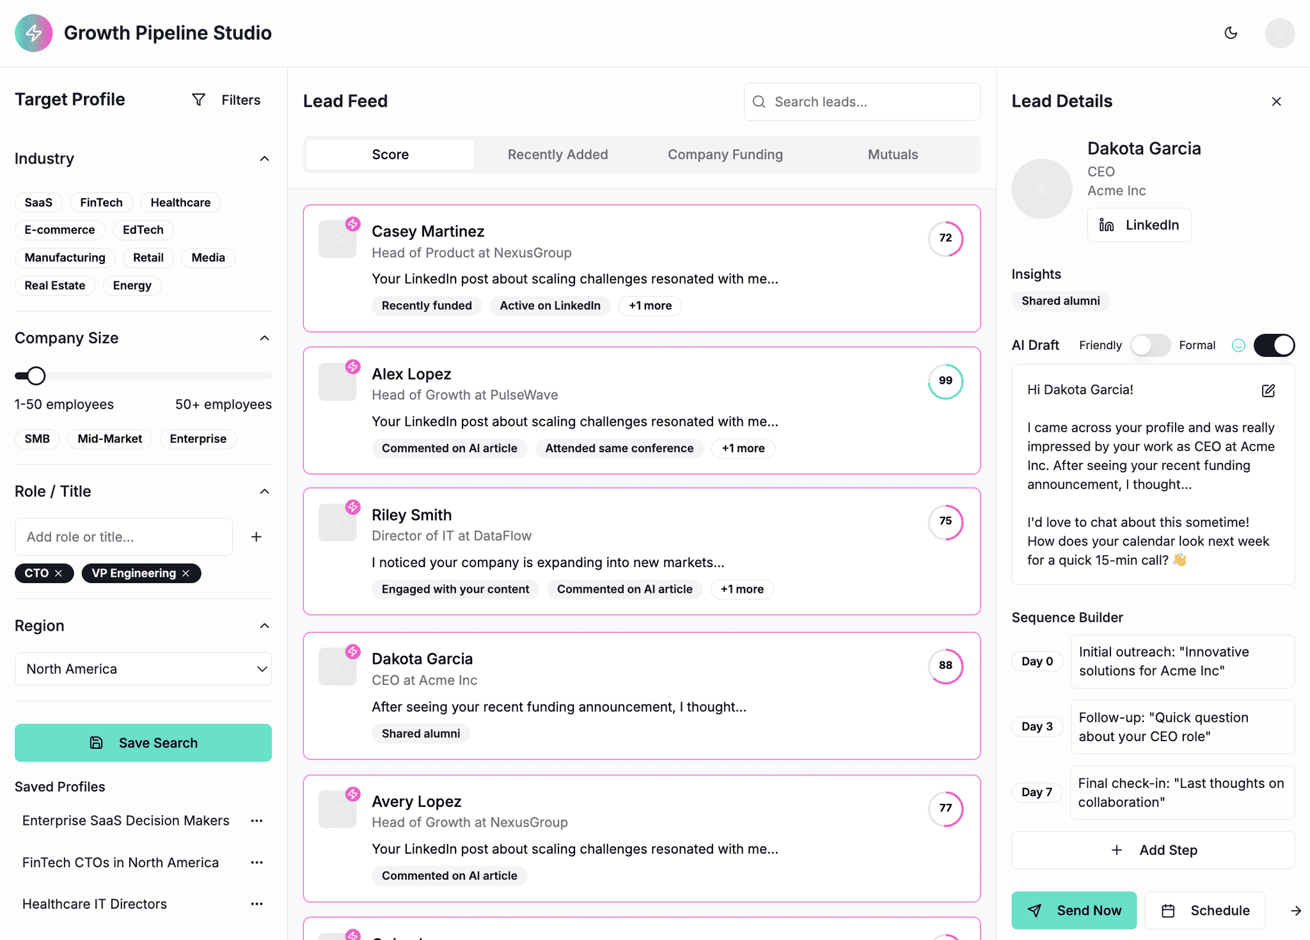Switch to Recently Added tab
Viewport: 1310px width, 940px height.
[557, 155]
